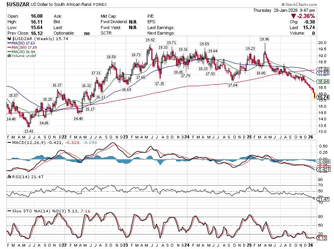The width and height of the screenshot is (334, 249).
Task: Click the 17.04 price low callout
Action: pyautogui.click(x=233, y=85)
